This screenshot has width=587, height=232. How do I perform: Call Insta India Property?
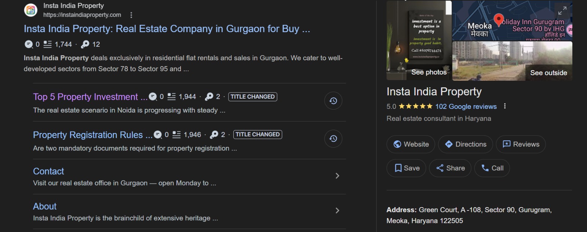492,168
